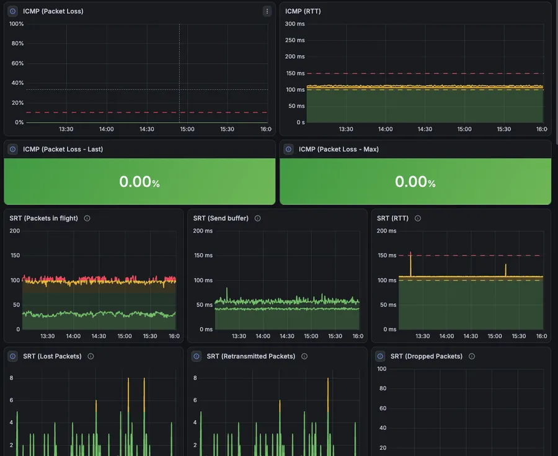
Task: Click the 14:30 time label in ICMP (Packet Loss)
Action: 146,129
